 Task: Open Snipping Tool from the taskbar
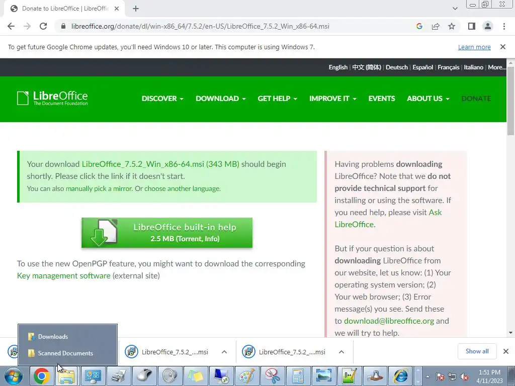(x=272, y=376)
